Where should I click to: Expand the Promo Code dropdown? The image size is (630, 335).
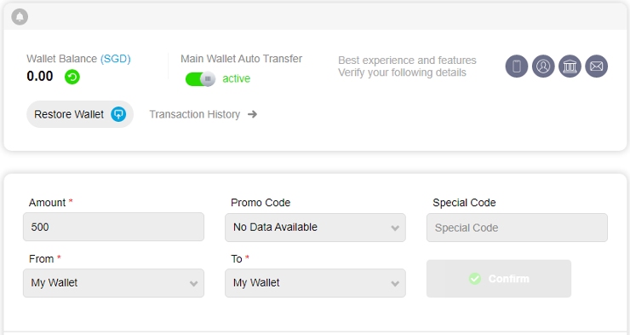point(315,228)
